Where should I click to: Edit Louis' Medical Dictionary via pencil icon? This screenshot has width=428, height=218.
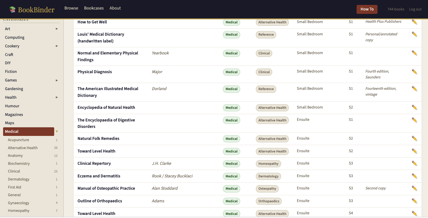click(414, 34)
